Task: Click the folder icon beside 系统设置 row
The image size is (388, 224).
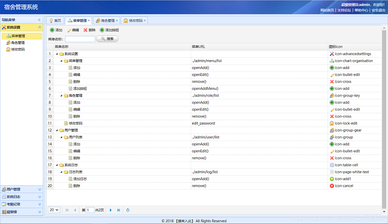Action: coord(61,54)
